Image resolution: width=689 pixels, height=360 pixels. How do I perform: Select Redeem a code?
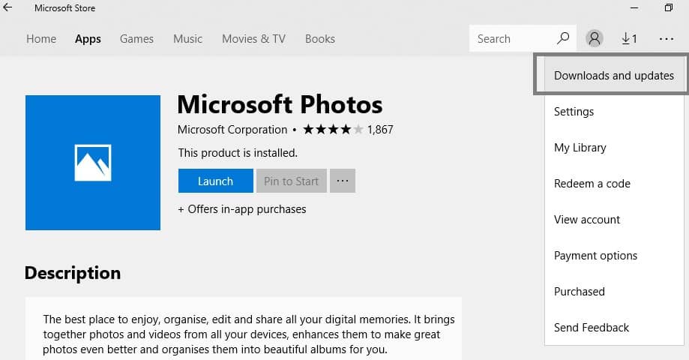point(614,184)
